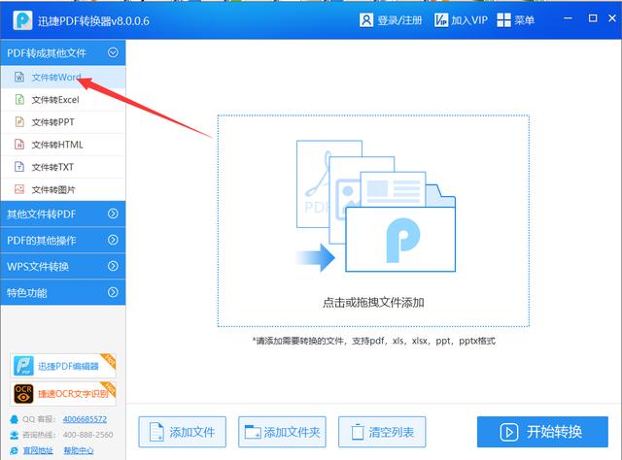This screenshot has height=460, width=622.
Task: Select 文件转PPT option
Action: 63,122
